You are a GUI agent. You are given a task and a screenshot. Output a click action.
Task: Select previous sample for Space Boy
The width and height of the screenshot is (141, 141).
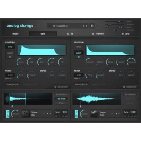(x=47, y=114)
